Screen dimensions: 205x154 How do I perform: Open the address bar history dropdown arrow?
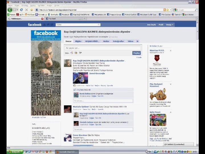pyautogui.click(x=171, y=10)
